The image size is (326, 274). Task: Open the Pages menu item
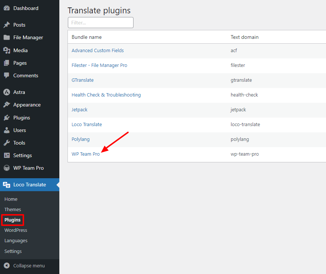(x=20, y=63)
